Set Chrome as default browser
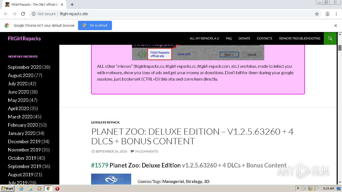This screenshot has width=342, height=192. tap(95, 25)
